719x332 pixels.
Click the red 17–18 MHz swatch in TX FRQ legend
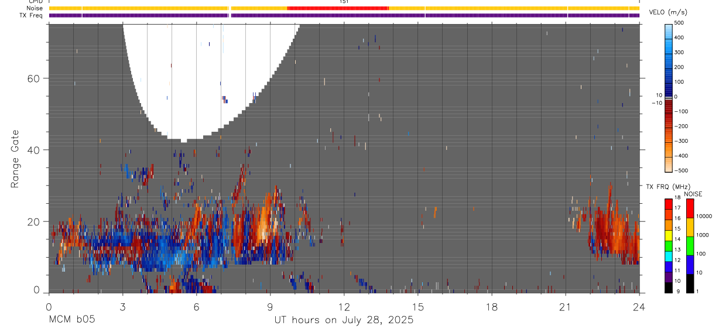[669, 203]
